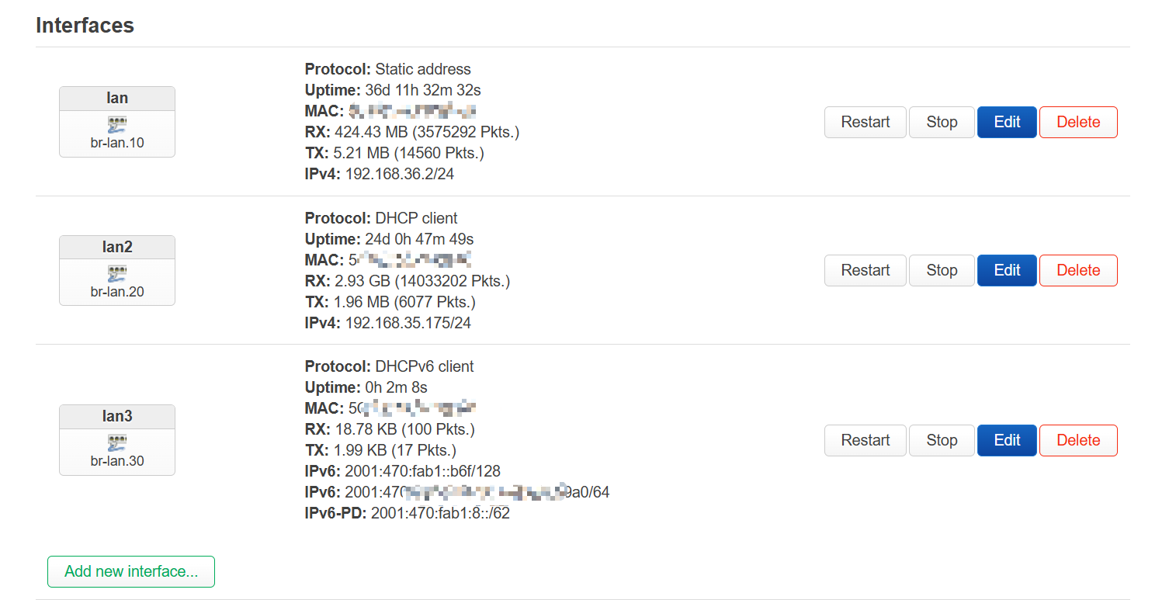
Task: Click the lan2 bridge device icon
Action: pos(117,273)
